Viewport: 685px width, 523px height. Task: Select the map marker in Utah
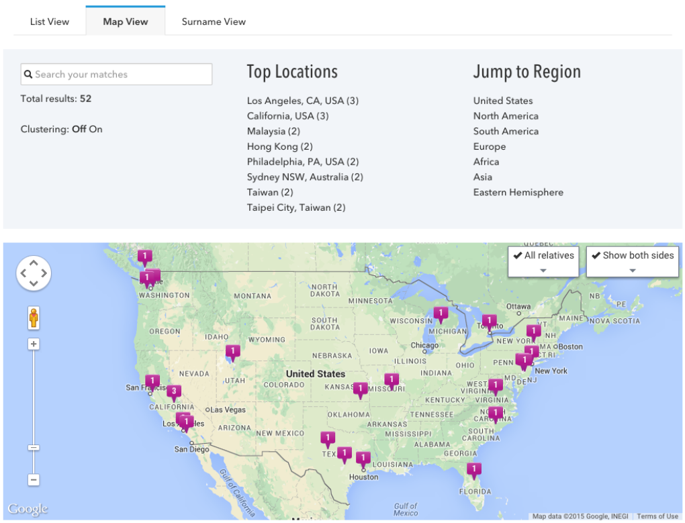[233, 351]
